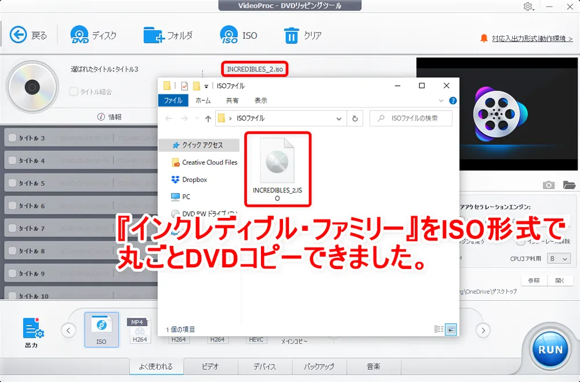Check the タイトル 4 row checkbox

12,160
